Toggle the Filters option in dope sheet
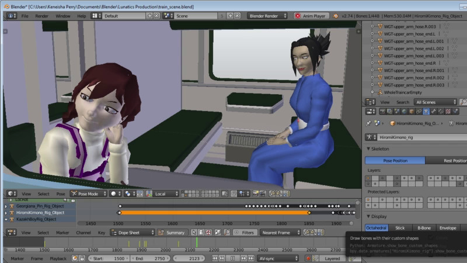 coord(244,232)
